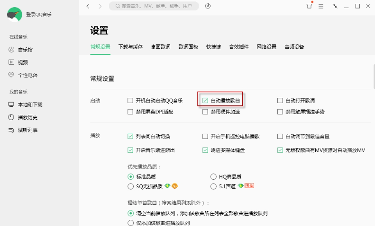Screen dimensions: 375x226
Task: Uncheck 自动播放歌曲 checkbox
Action: pyautogui.click(x=205, y=100)
